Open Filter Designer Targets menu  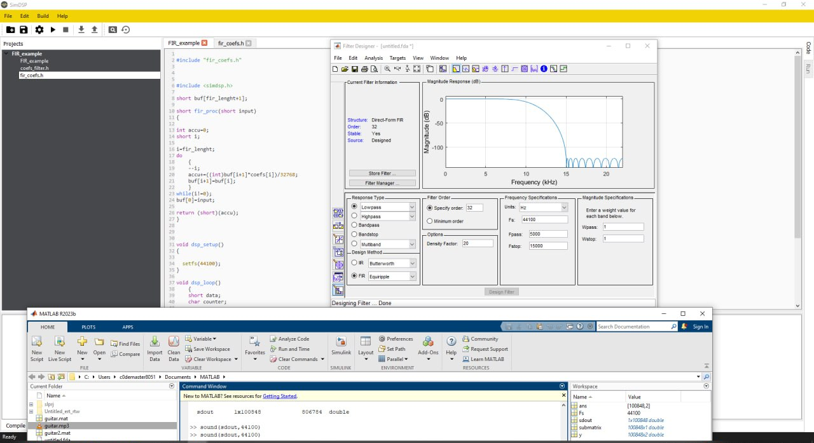pyautogui.click(x=397, y=58)
